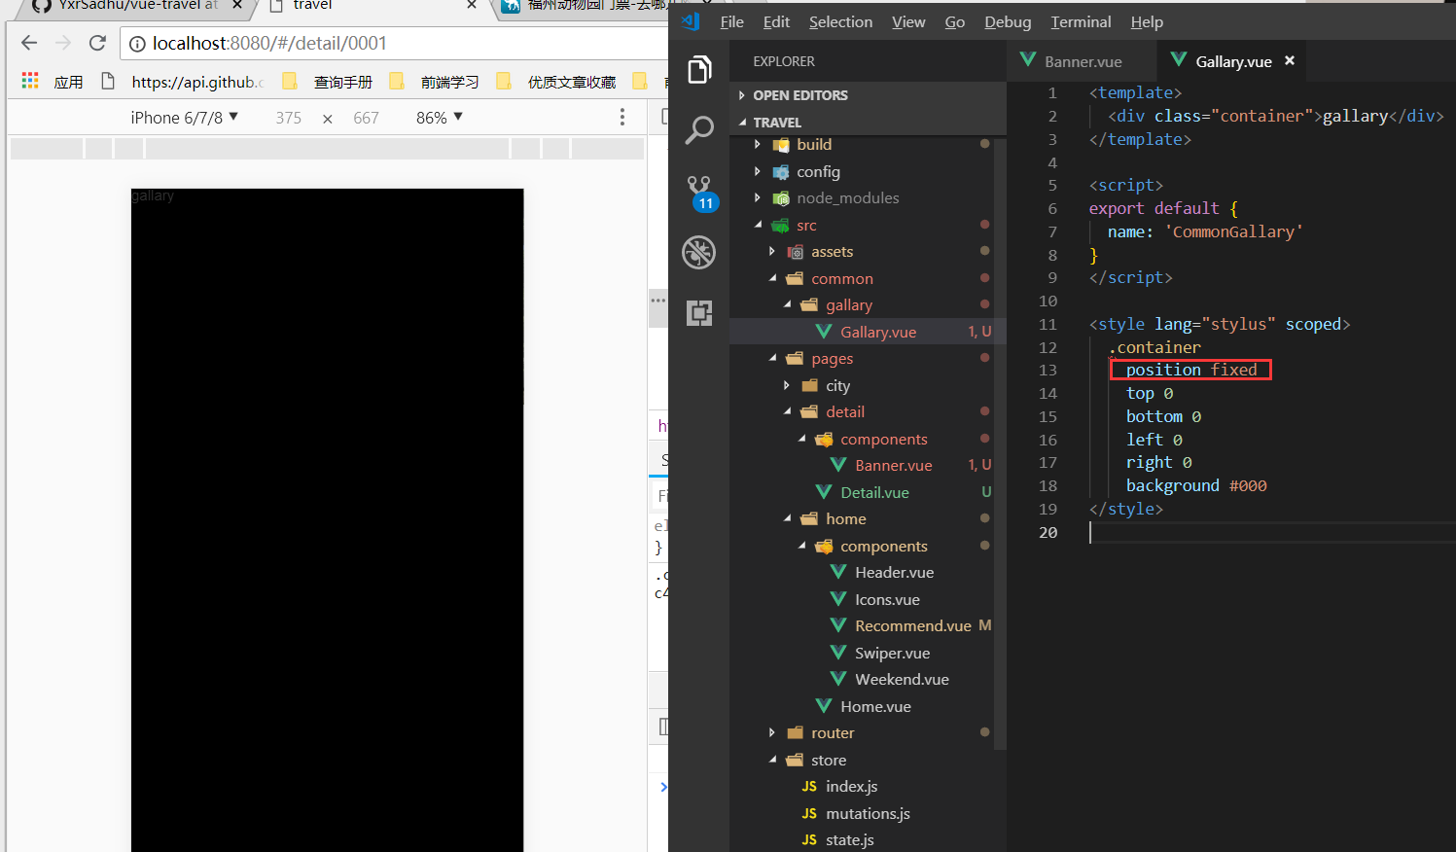This screenshot has width=1456, height=852.
Task: Click the config folder icon
Action: point(780,172)
